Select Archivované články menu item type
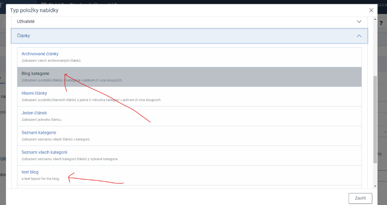Screen dimensions: 387x205 pyautogui.click(x=40, y=54)
